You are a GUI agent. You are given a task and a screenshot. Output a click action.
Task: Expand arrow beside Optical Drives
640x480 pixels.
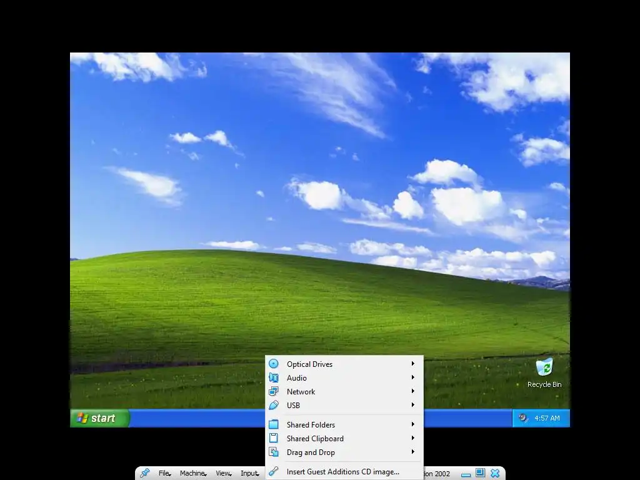(x=413, y=363)
